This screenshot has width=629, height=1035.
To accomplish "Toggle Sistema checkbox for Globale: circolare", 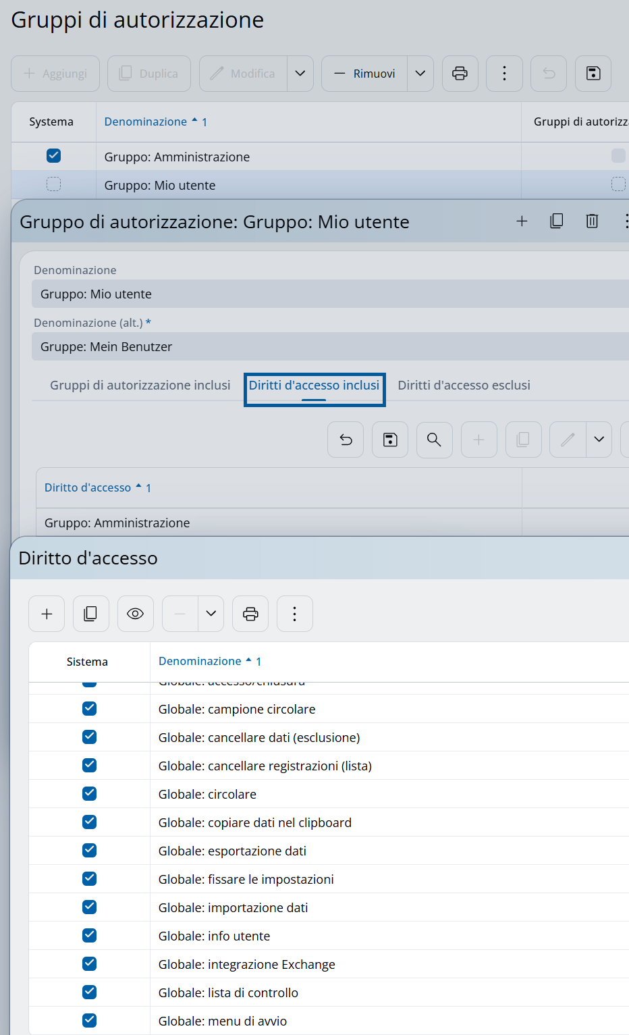I will (x=89, y=793).
